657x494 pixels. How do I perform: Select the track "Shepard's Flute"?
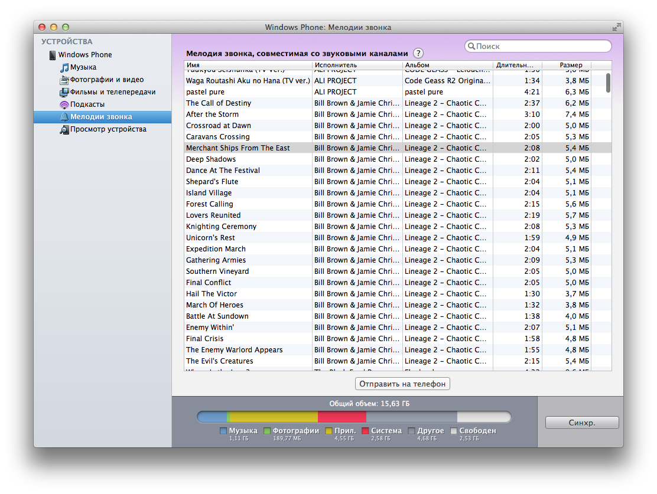pos(398,182)
